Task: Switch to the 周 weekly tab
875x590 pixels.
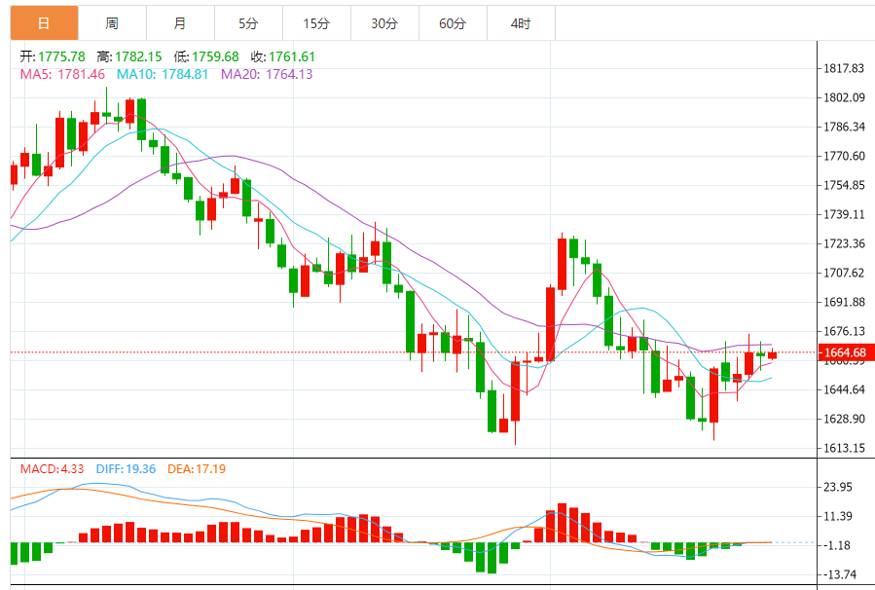Action: (112, 23)
